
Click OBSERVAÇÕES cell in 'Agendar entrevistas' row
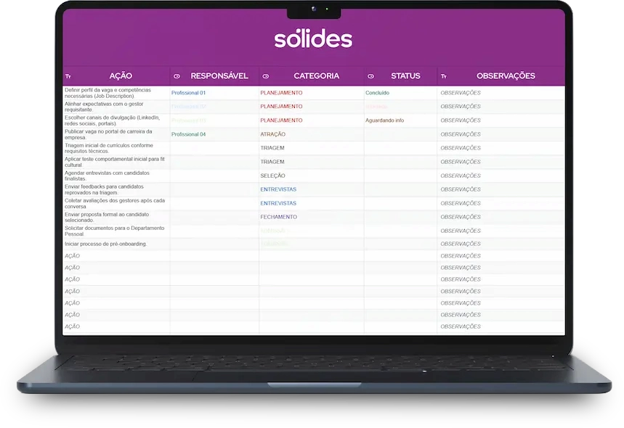point(501,176)
